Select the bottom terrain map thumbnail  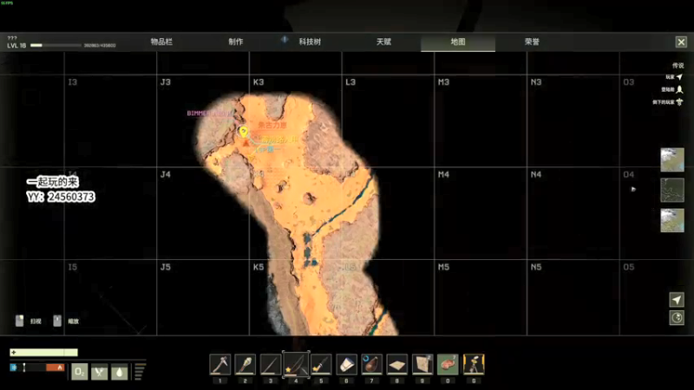click(x=672, y=220)
